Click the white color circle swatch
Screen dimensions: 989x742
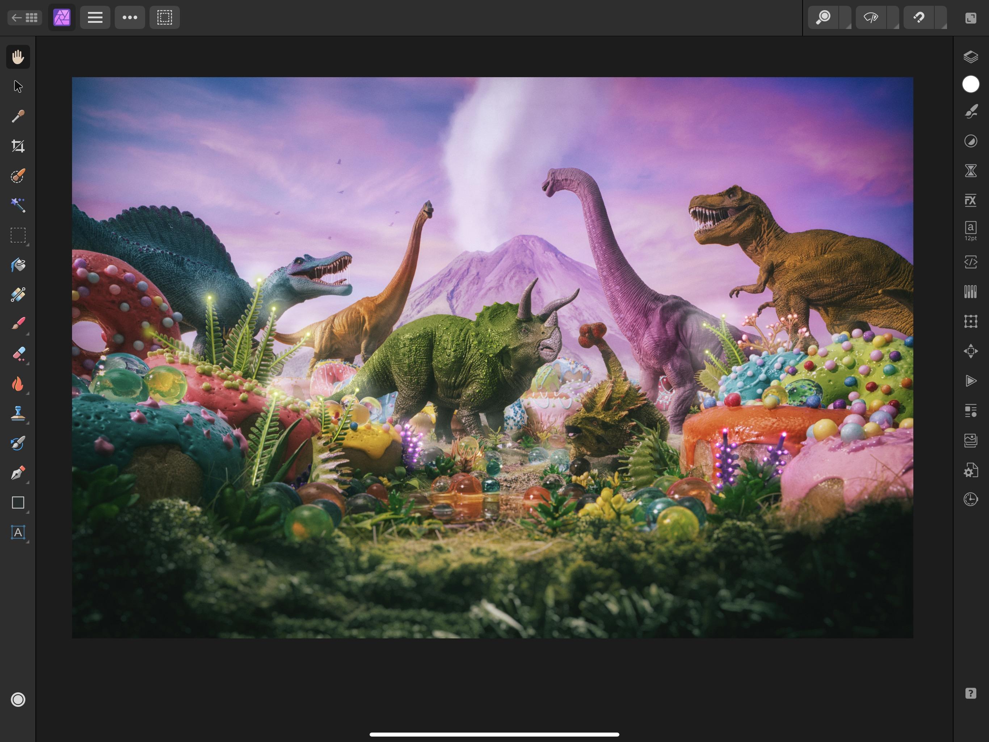coord(971,84)
